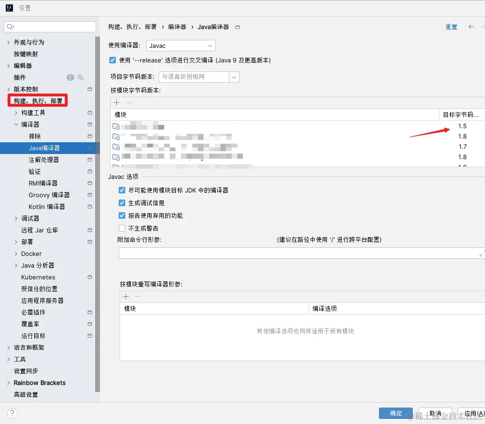Toggle 尽可能使用模块目标 JDK 中的编译器 checkbox
The height and width of the screenshot is (424, 485).
[x=122, y=190]
